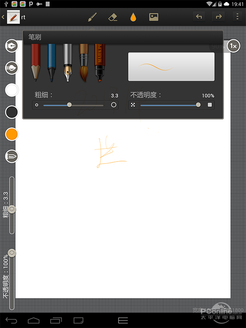The image size is (246, 328).
Task: Open the three-dot overflow menu
Action: tap(237, 16)
